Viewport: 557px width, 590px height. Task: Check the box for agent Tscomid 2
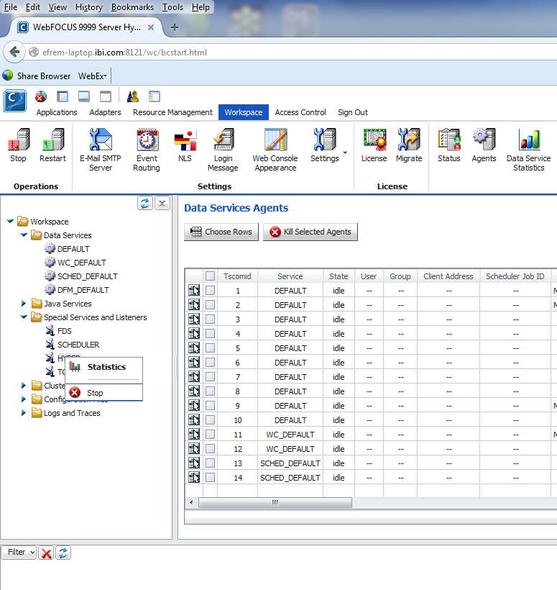210,305
